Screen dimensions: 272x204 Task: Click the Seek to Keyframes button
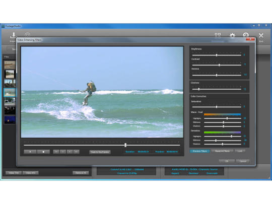coord(100,152)
